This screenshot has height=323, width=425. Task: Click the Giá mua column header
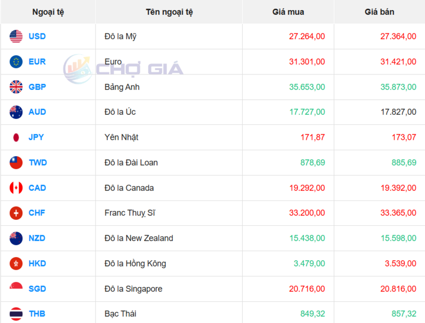[288, 12]
